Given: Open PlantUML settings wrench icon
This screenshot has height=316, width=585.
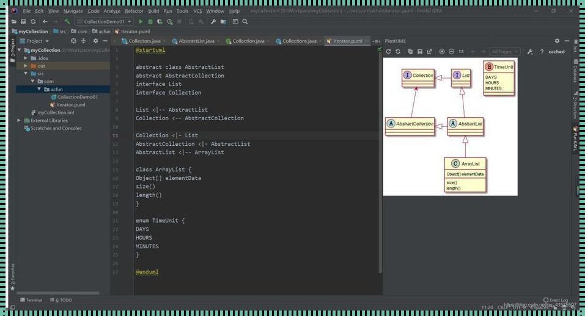Looking at the screenshot, I should coord(530,52).
